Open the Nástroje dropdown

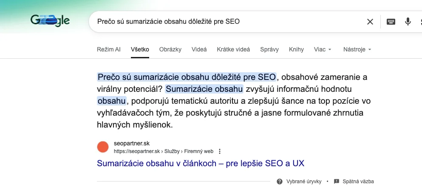coord(357,49)
